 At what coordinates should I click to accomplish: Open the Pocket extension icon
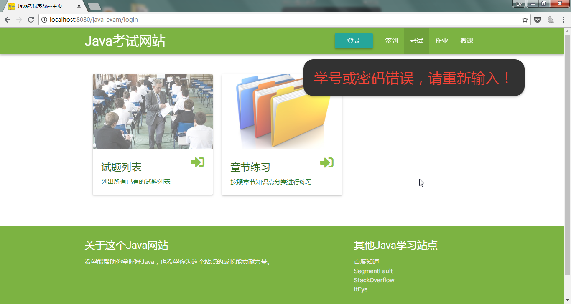click(x=538, y=20)
